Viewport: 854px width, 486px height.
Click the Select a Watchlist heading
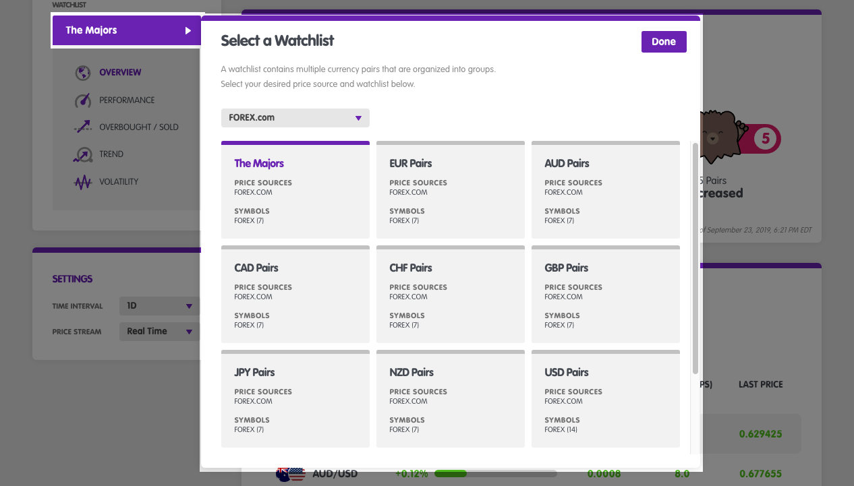pos(277,40)
